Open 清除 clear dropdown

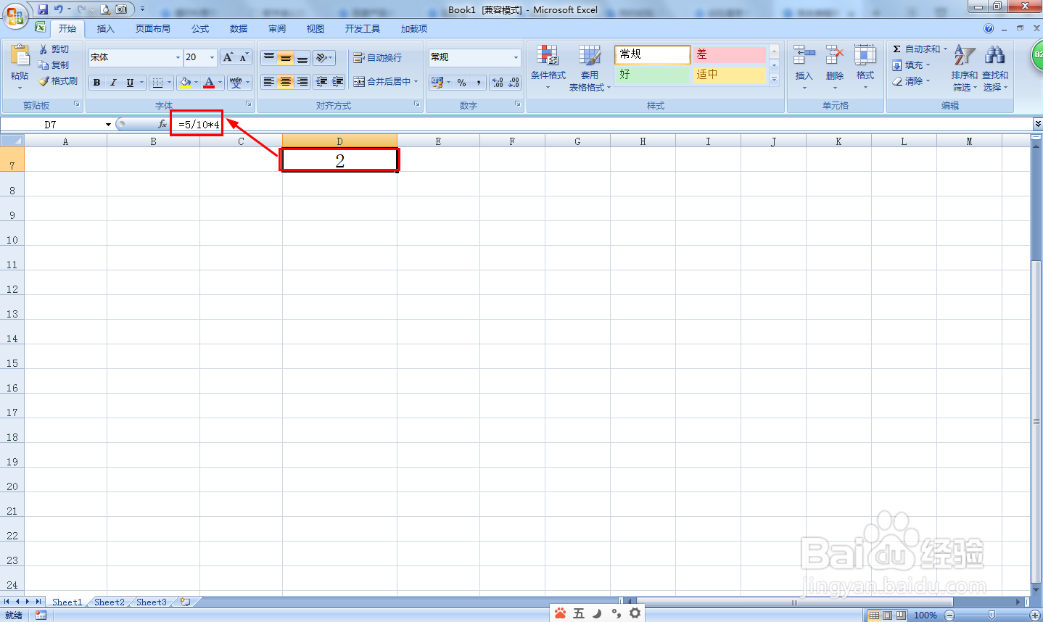point(911,81)
